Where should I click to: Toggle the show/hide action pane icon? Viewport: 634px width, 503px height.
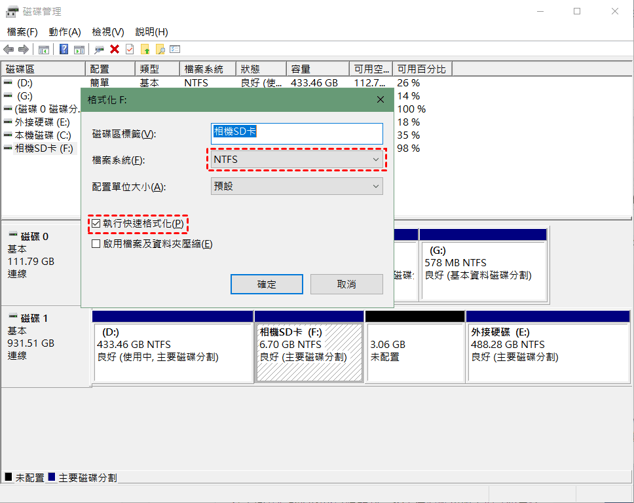point(79,50)
